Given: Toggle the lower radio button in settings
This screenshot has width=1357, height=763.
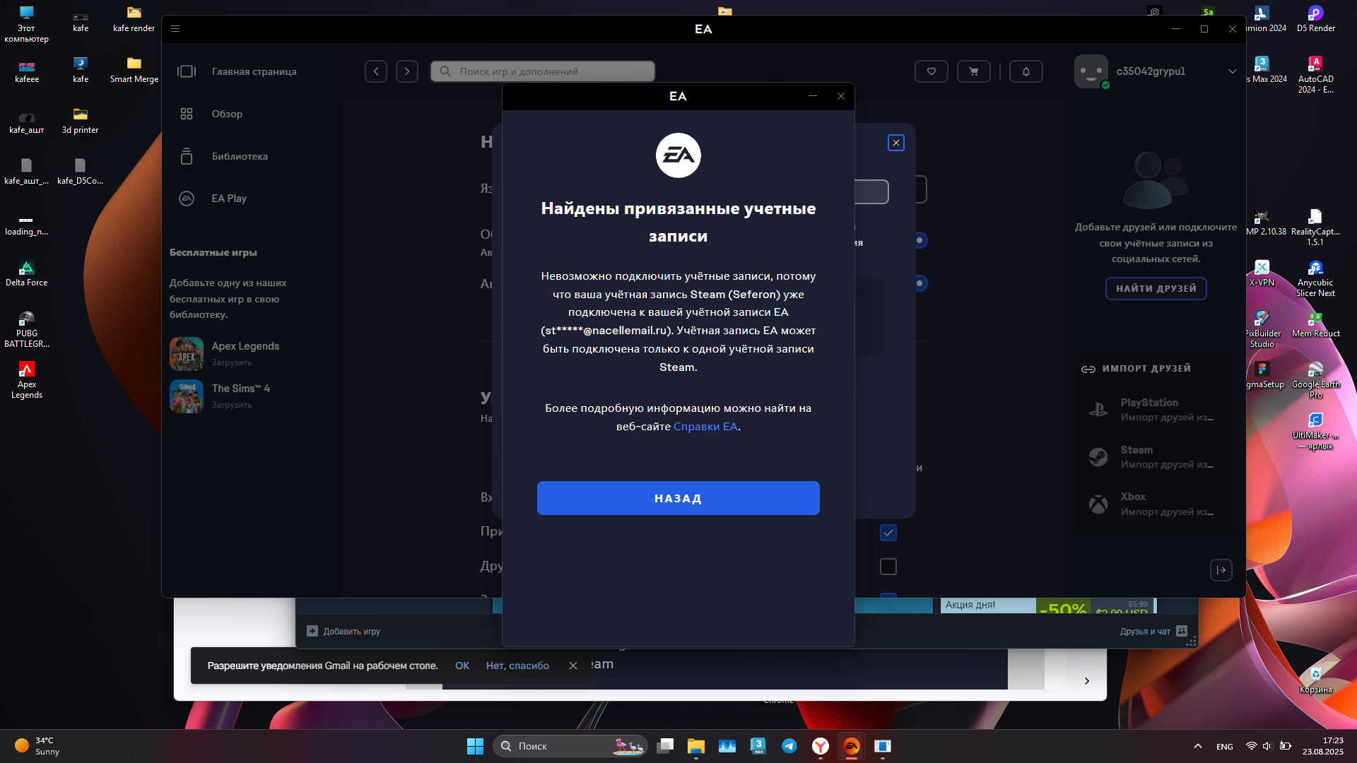Looking at the screenshot, I should click(x=920, y=283).
